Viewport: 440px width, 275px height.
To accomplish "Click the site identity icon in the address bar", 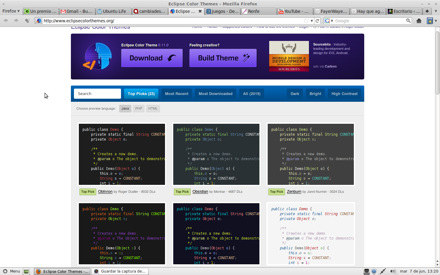I will [39, 21].
